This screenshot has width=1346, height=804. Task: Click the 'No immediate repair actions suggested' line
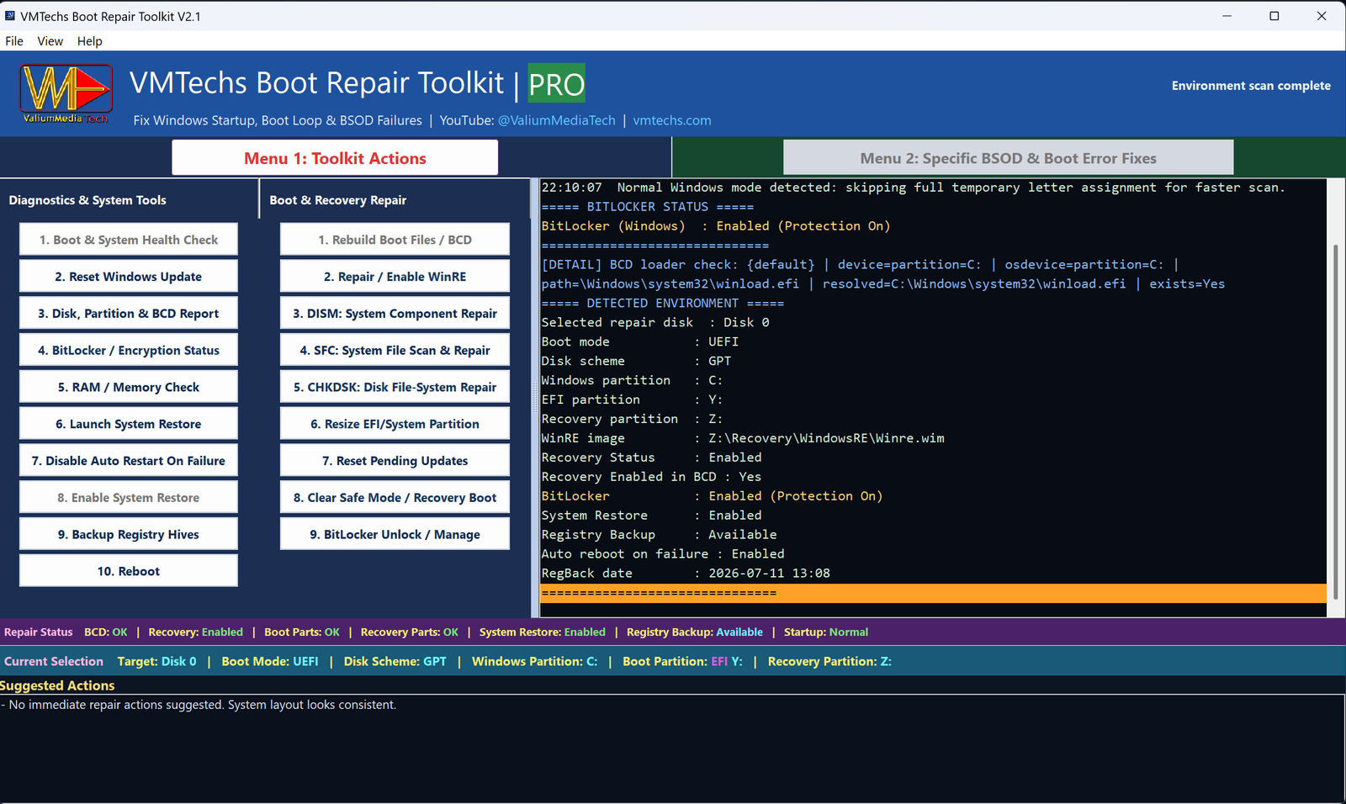[x=199, y=705]
